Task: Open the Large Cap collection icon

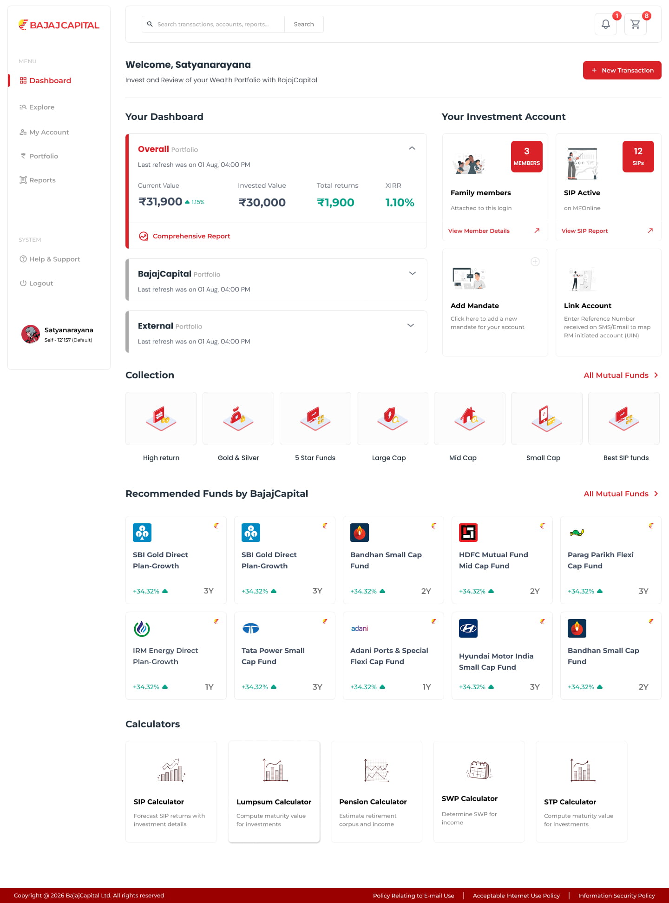Action: point(393,418)
